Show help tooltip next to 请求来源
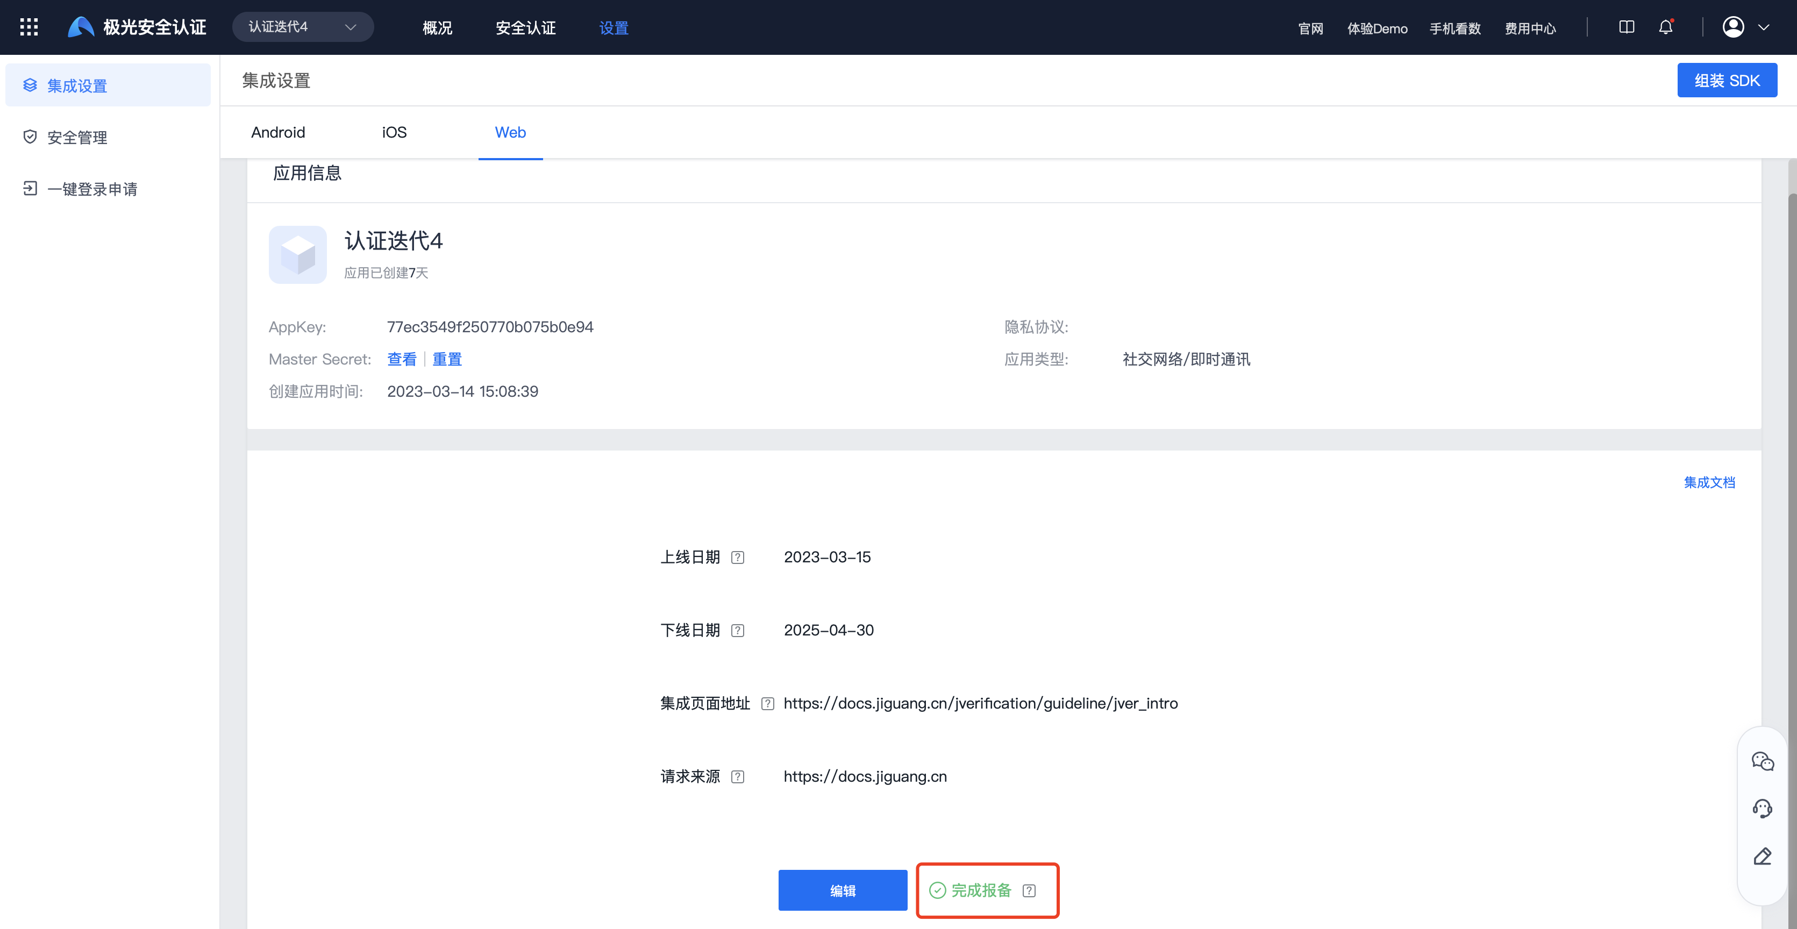 coord(737,777)
